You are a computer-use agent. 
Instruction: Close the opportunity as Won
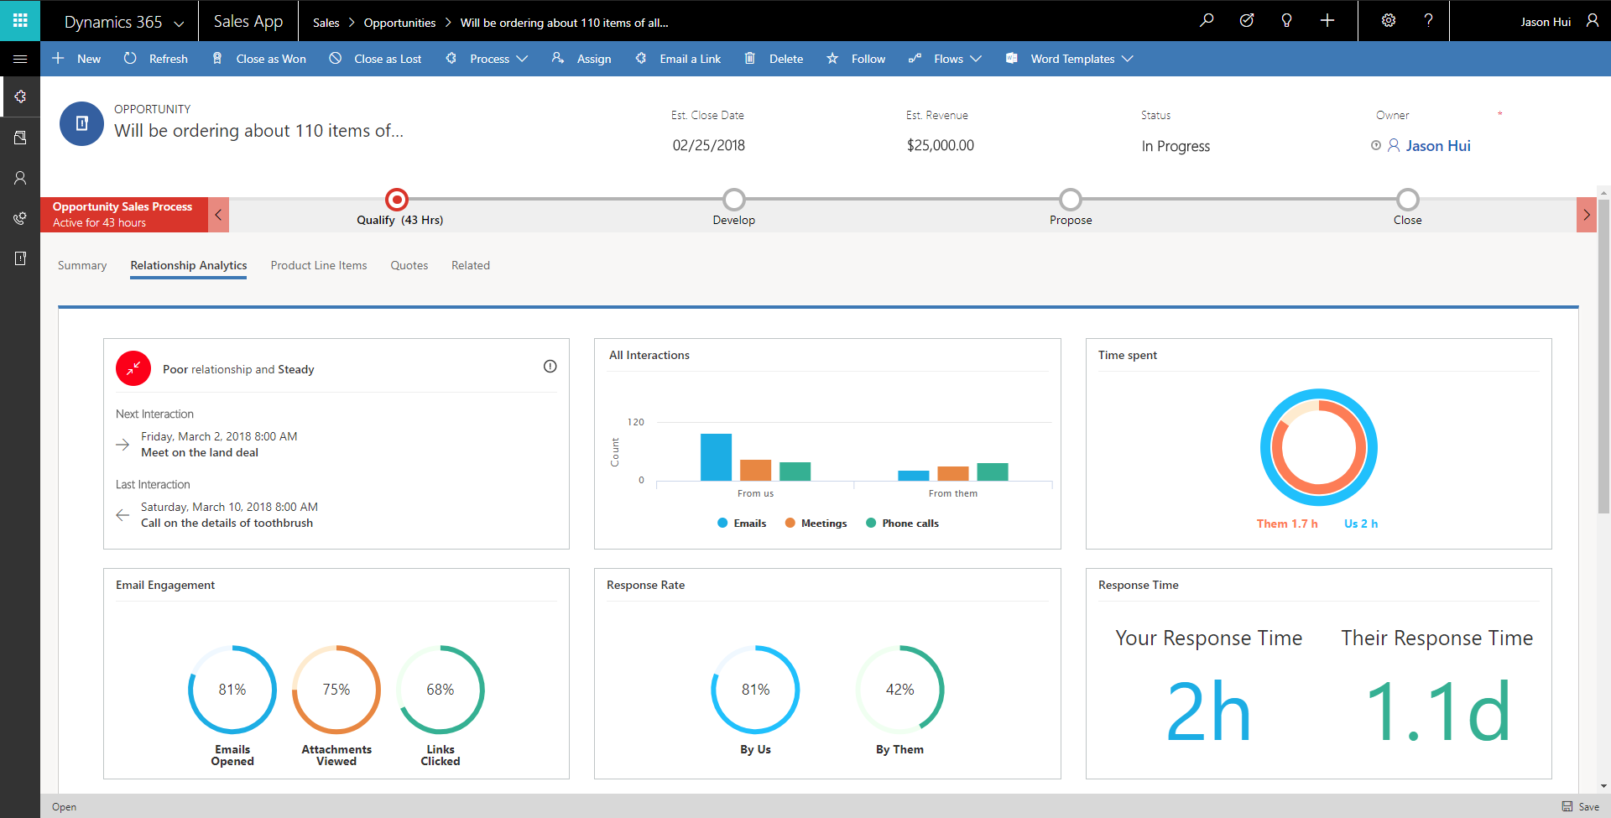259,59
